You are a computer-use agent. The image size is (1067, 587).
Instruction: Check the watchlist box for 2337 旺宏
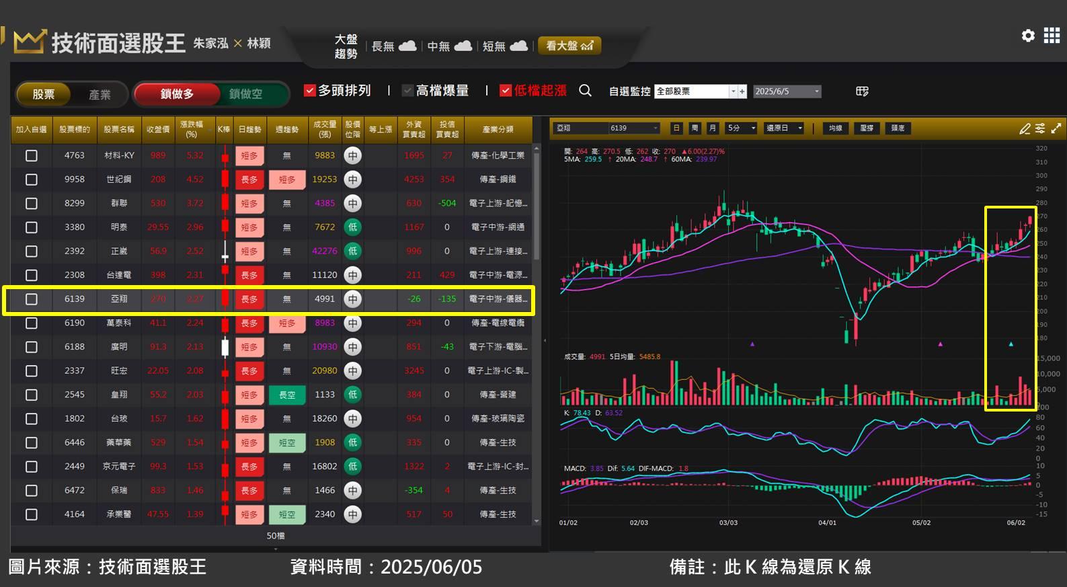pos(31,370)
